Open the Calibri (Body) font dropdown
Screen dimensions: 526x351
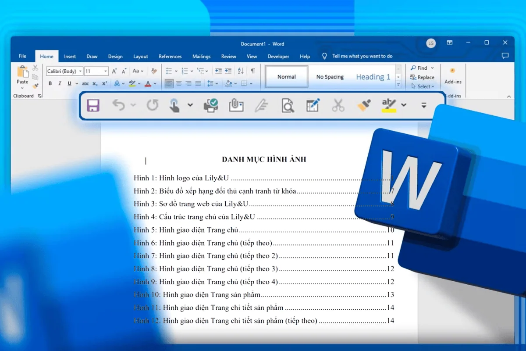(81, 71)
